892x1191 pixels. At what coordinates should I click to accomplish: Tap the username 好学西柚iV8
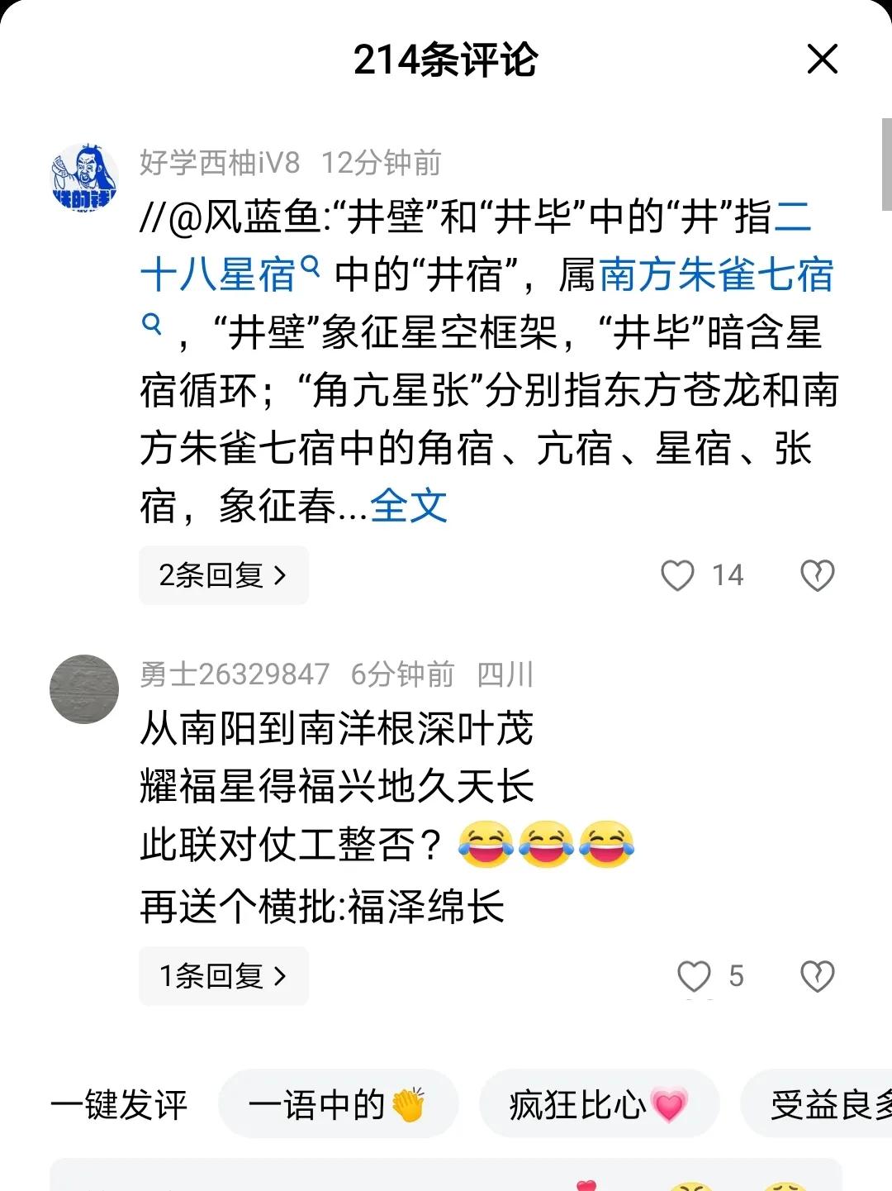point(220,163)
